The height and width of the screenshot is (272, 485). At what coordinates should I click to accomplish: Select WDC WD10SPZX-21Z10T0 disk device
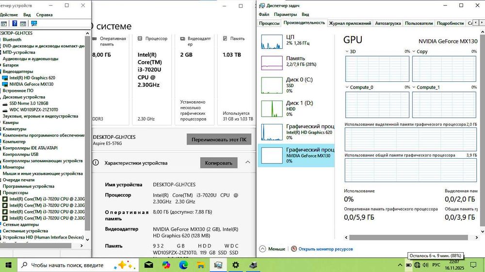click(x=34, y=109)
